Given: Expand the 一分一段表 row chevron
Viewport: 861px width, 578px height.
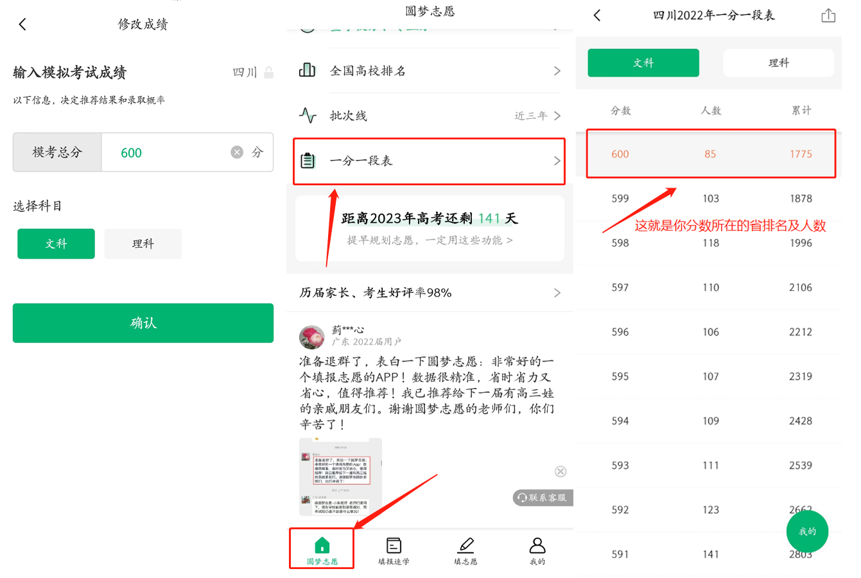Looking at the screenshot, I should point(557,161).
